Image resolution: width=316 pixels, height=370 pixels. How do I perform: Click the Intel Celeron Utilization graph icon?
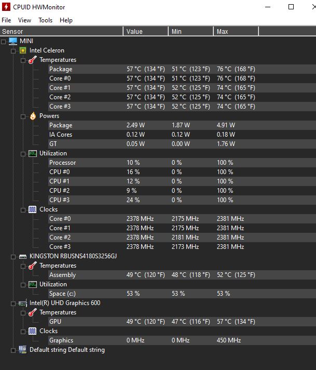pos(33,153)
